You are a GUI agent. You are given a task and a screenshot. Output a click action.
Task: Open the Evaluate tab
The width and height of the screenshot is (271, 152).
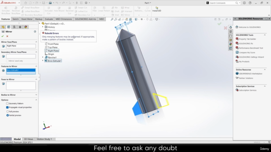pyautogui.click(x=49, y=19)
